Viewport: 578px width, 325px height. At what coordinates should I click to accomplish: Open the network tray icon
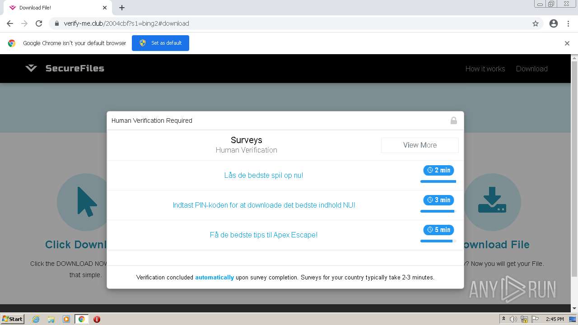524,319
